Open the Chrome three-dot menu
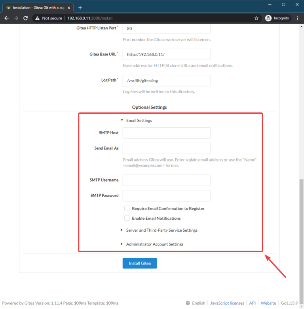 pos(298,18)
